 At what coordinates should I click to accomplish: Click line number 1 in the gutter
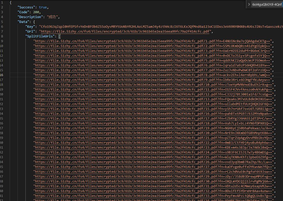pyautogui.click(x=2, y=3)
